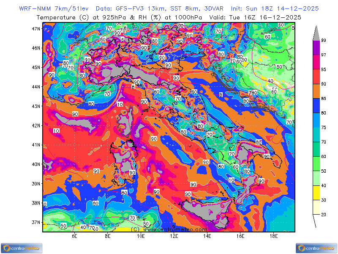Click the 6E longitude axis label

click(74, 236)
